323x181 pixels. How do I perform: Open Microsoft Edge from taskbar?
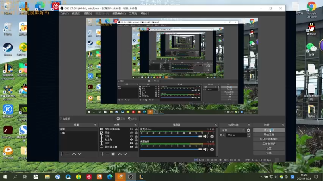pyautogui.click(x=110, y=177)
